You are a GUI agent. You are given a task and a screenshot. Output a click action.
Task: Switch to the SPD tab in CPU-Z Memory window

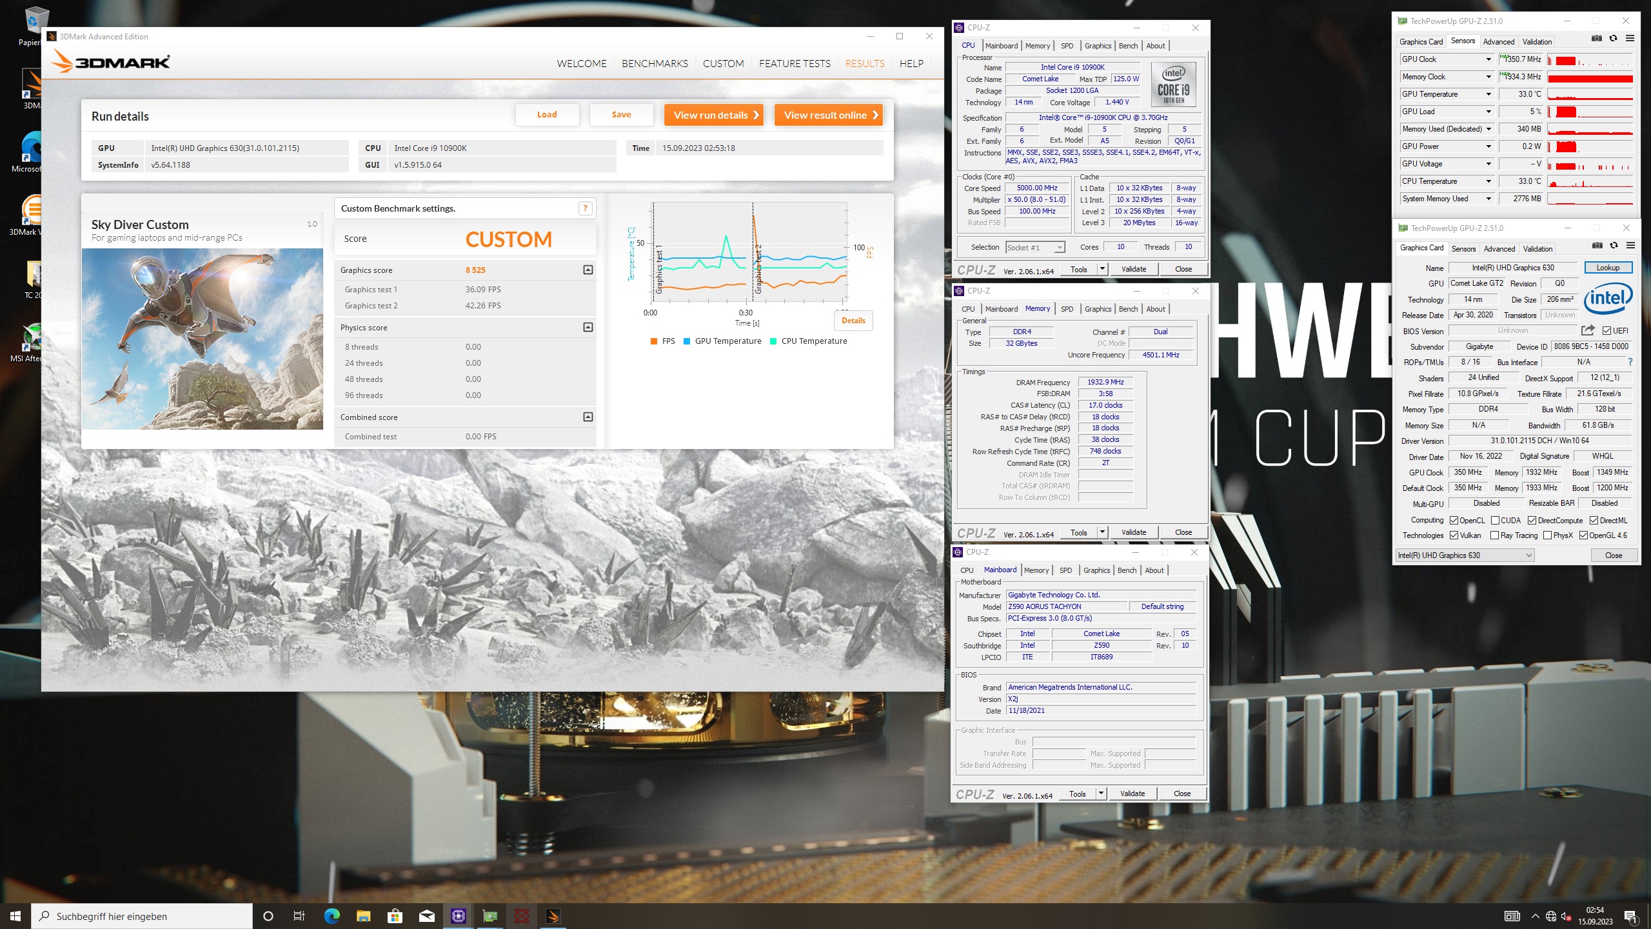tap(1067, 309)
